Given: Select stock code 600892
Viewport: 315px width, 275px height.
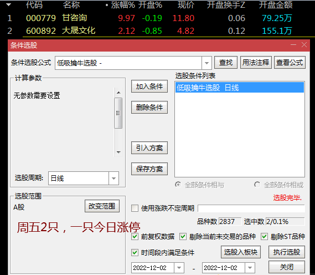Looking at the screenshot, I should 41,31.
